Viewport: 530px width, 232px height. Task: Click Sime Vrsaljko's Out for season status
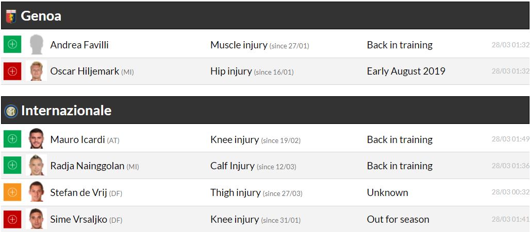(397, 219)
